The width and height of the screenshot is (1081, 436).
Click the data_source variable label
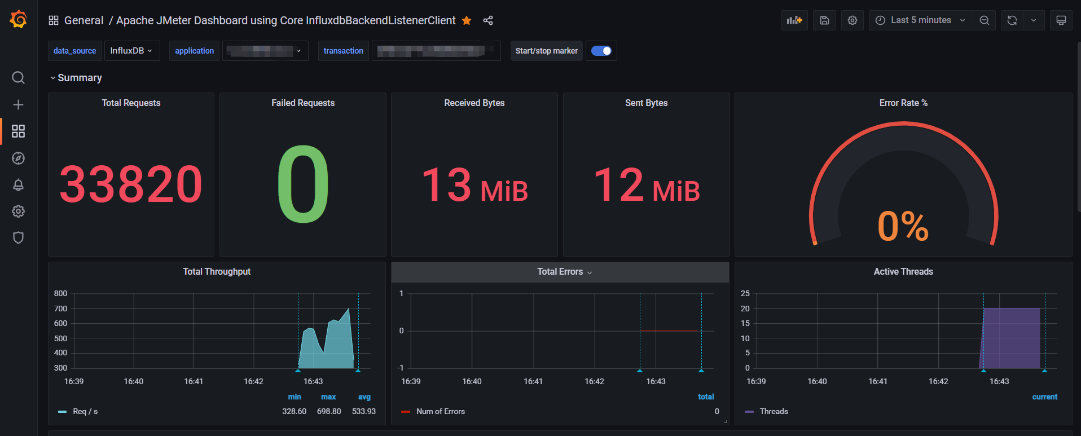click(74, 51)
